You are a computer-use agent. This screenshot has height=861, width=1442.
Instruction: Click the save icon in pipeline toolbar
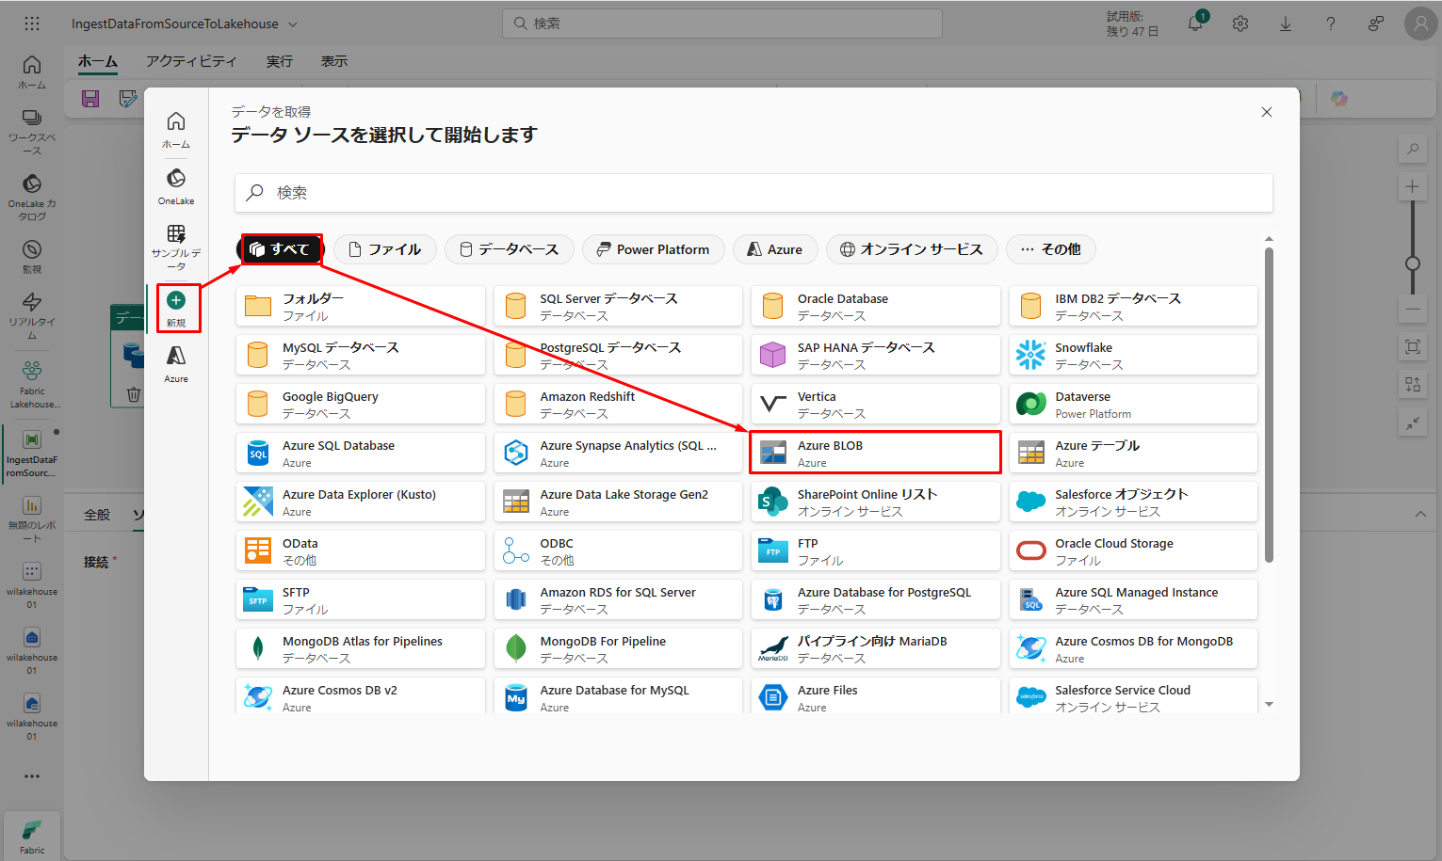(90, 99)
